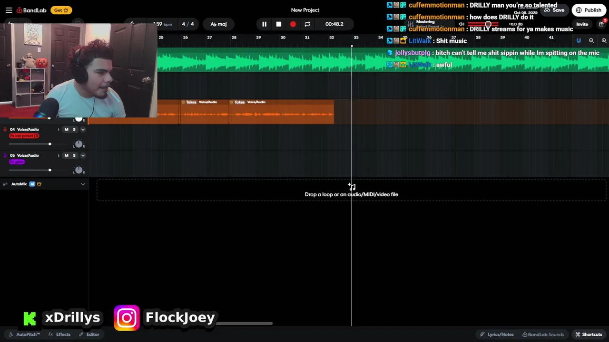Click the drop a loop or audio file area
This screenshot has height=342, width=609.
(351, 190)
